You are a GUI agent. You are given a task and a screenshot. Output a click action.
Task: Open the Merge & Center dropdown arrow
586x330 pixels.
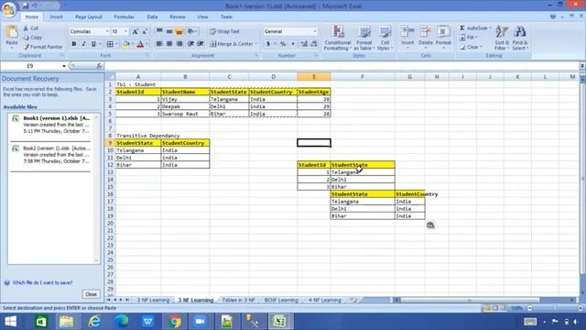click(x=256, y=44)
